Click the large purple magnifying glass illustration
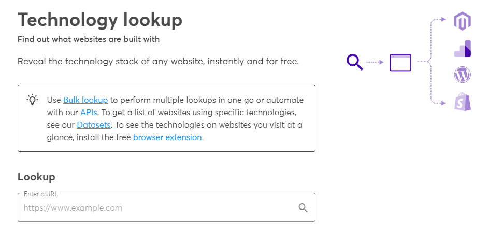Screen dimensions: 488x237 click(354, 62)
